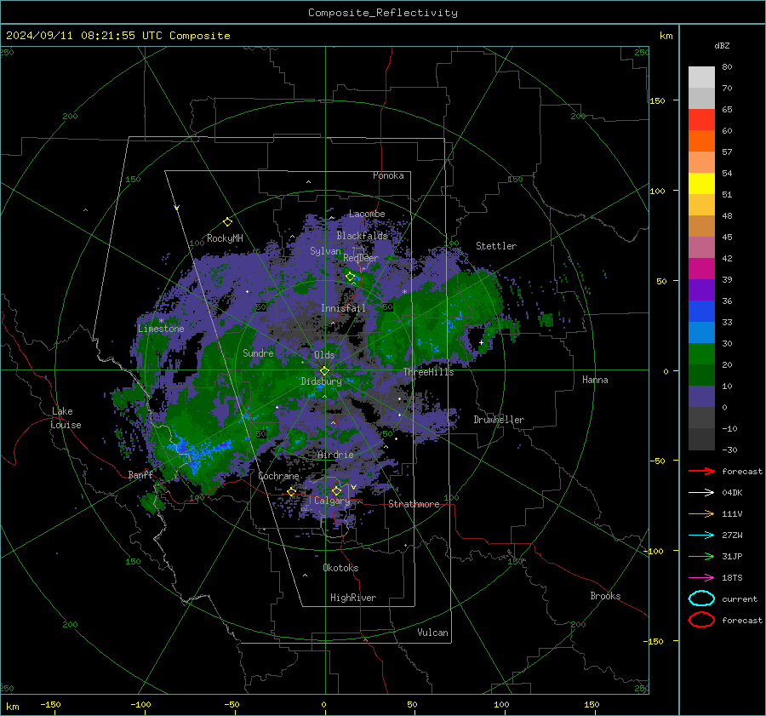766x716 pixels.
Task: Click the yellow radar-center diamond above Didsbury
Action: [324, 370]
